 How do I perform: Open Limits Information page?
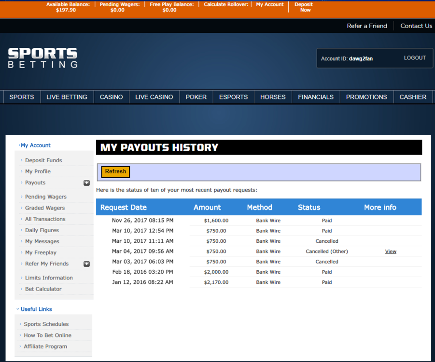coord(49,278)
